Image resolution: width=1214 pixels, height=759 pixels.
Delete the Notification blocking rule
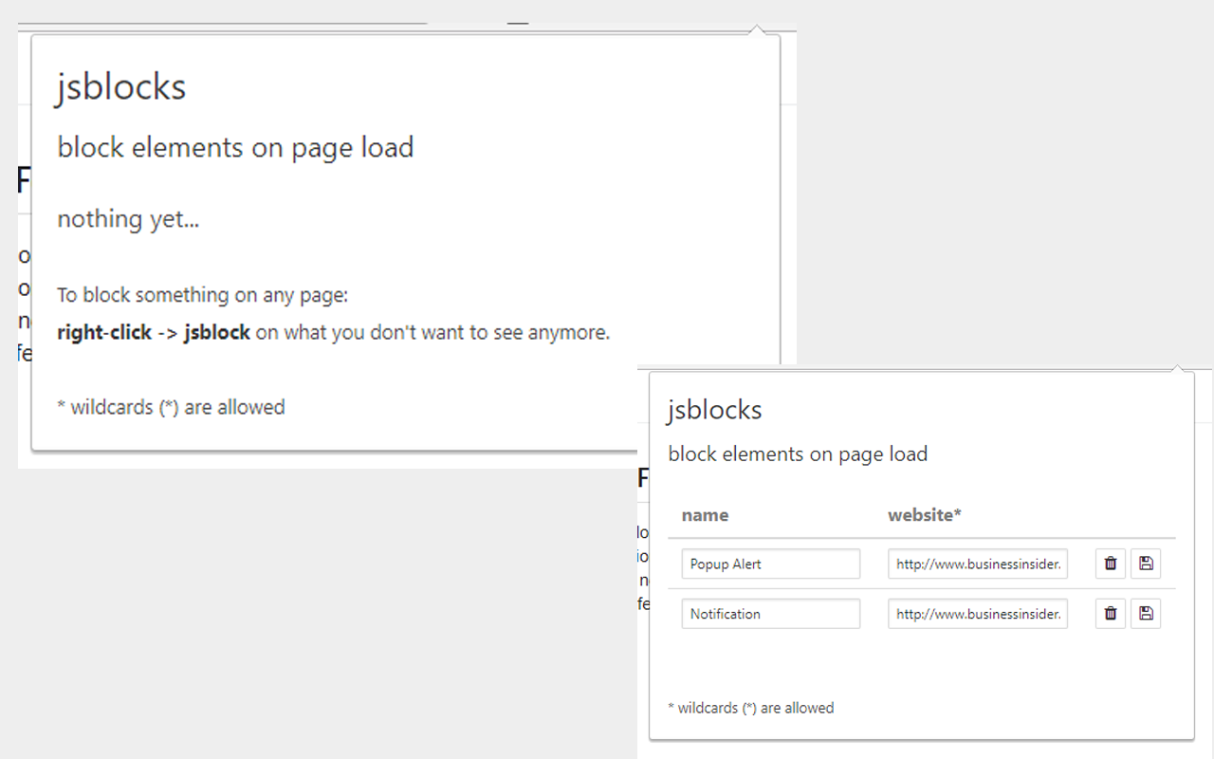tap(1110, 614)
